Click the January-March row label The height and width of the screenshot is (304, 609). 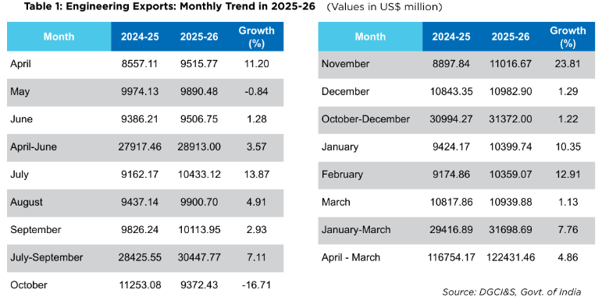coord(356,230)
